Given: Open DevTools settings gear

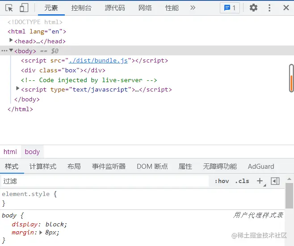Looking at the screenshot, I should coord(253,8).
